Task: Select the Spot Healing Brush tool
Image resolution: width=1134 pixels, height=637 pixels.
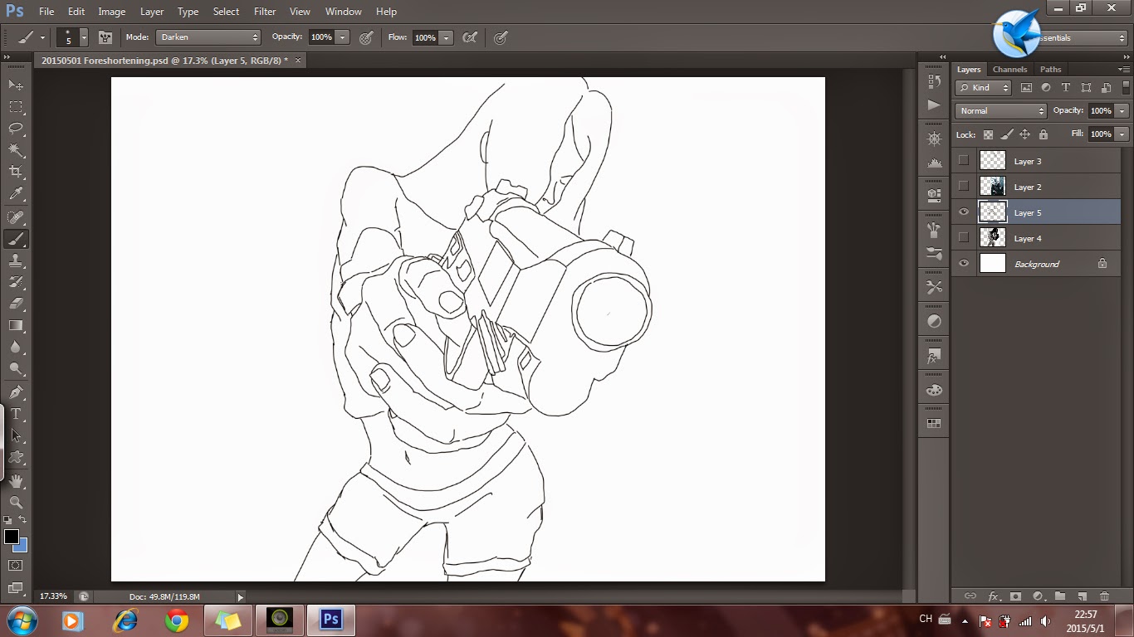Action: click(15, 216)
